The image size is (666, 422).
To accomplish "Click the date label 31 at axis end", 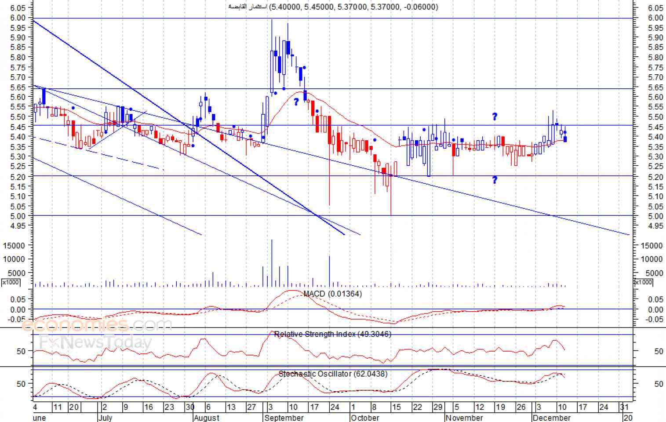I will coord(624,407).
